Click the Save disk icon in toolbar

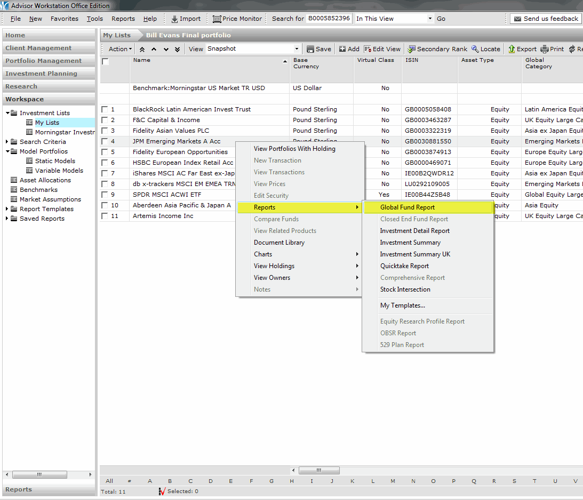coord(310,49)
